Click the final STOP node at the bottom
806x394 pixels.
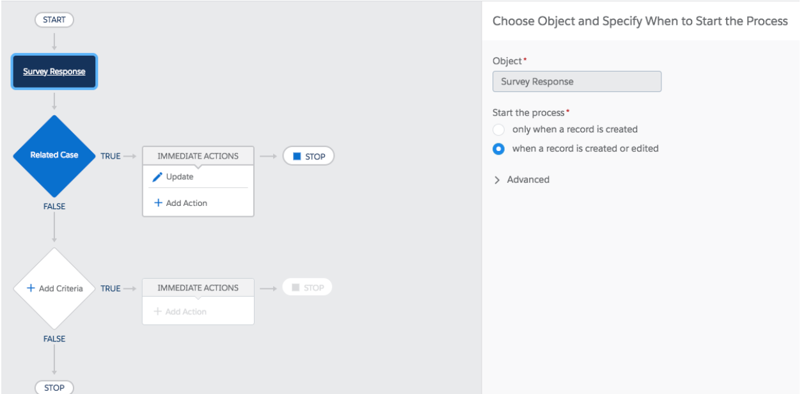coord(54,388)
